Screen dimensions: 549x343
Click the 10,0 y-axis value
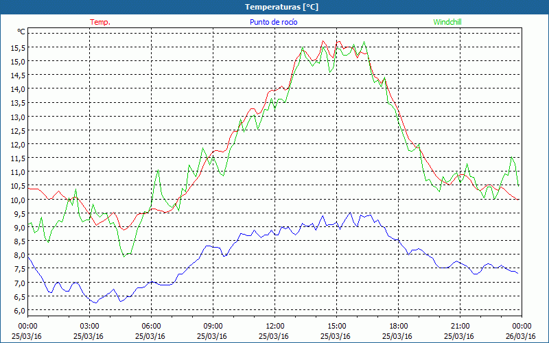pyautogui.click(x=18, y=200)
